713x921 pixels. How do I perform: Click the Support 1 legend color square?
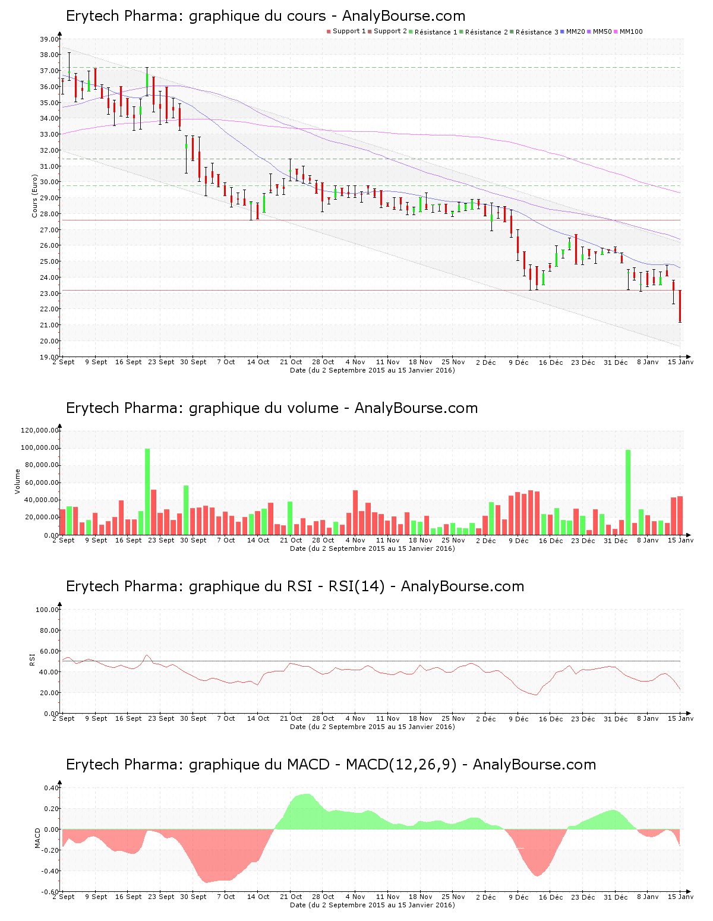329,31
